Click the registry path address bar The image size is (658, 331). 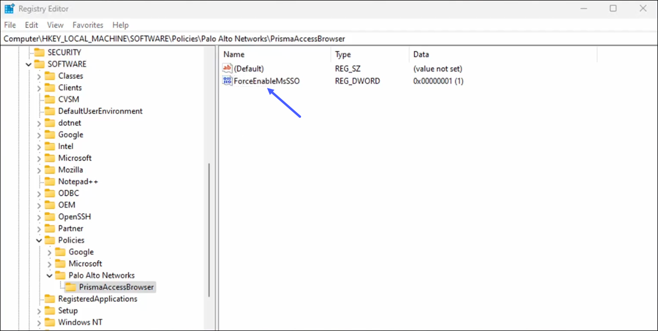point(329,39)
